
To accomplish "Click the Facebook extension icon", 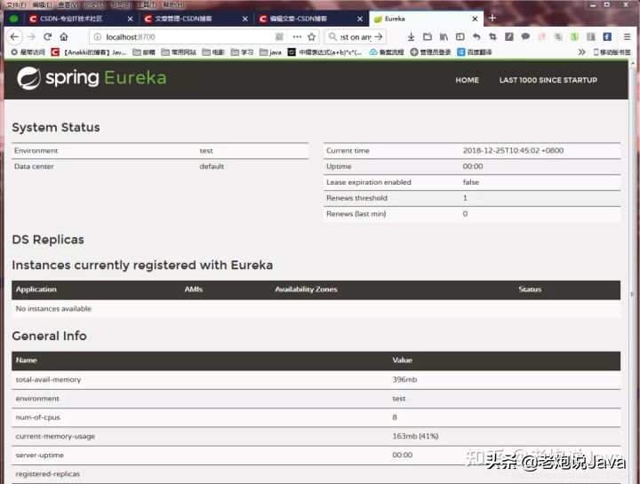I will point(607,36).
